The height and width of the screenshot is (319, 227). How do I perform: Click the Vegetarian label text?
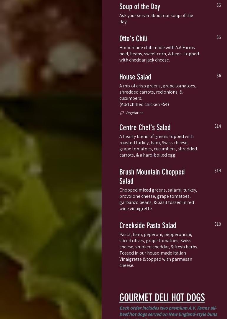click(134, 113)
